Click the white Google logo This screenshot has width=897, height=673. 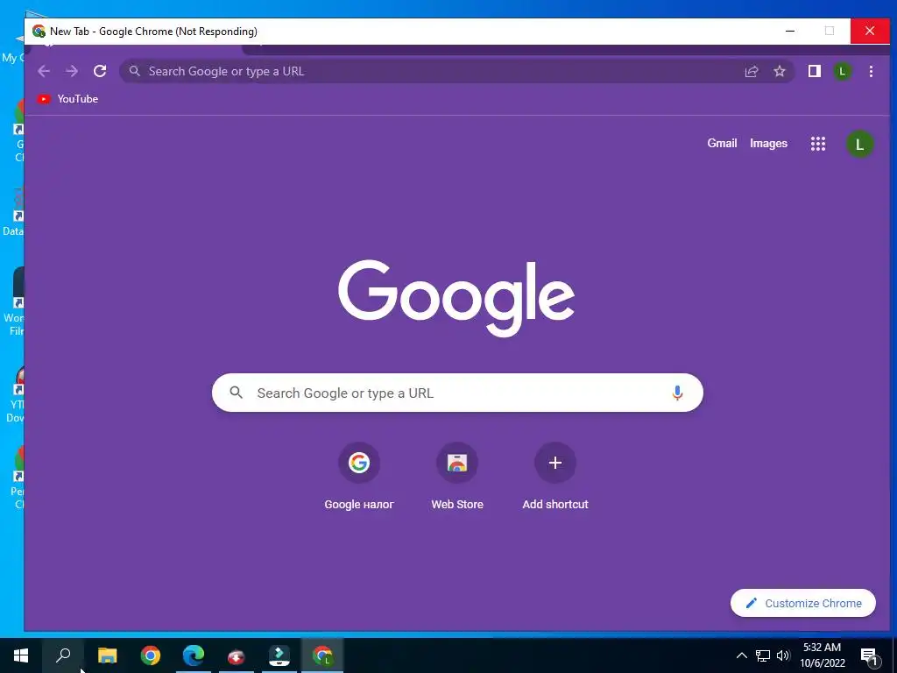coord(456,298)
